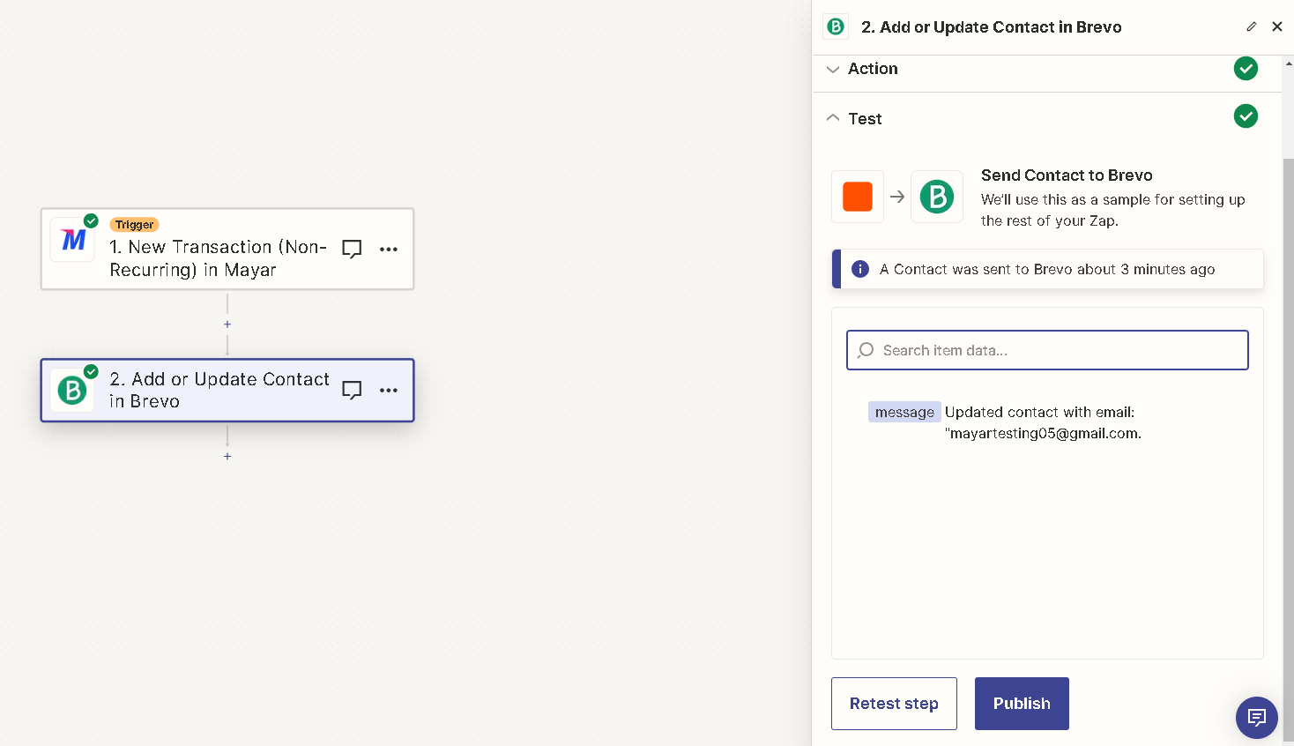Viewport: 1294px width, 746px height.
Task: Click the panel's vertical scrollbar
Action: pos(1288,450)
